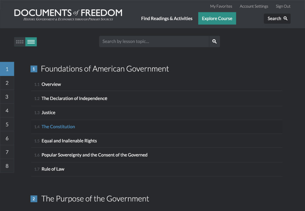The width and height of the screenshot is (305, 211).
Task: Jump to unit 3 in sidebar
Action: tap(7, 97)
